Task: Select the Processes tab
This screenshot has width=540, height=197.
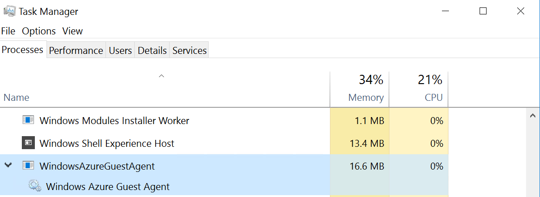Action: coord(22,50)
